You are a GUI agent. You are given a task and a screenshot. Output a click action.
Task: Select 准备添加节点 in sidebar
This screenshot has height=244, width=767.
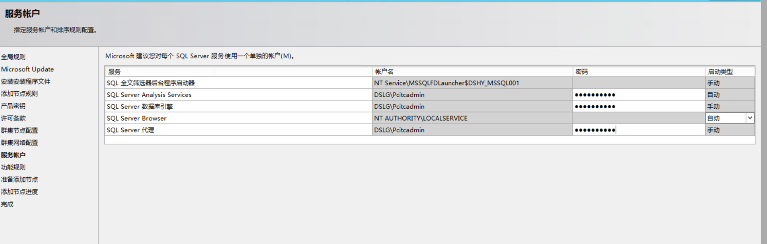19,179
